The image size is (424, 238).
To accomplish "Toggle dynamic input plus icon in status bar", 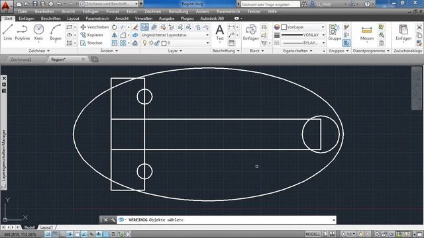I will [99, 234].
